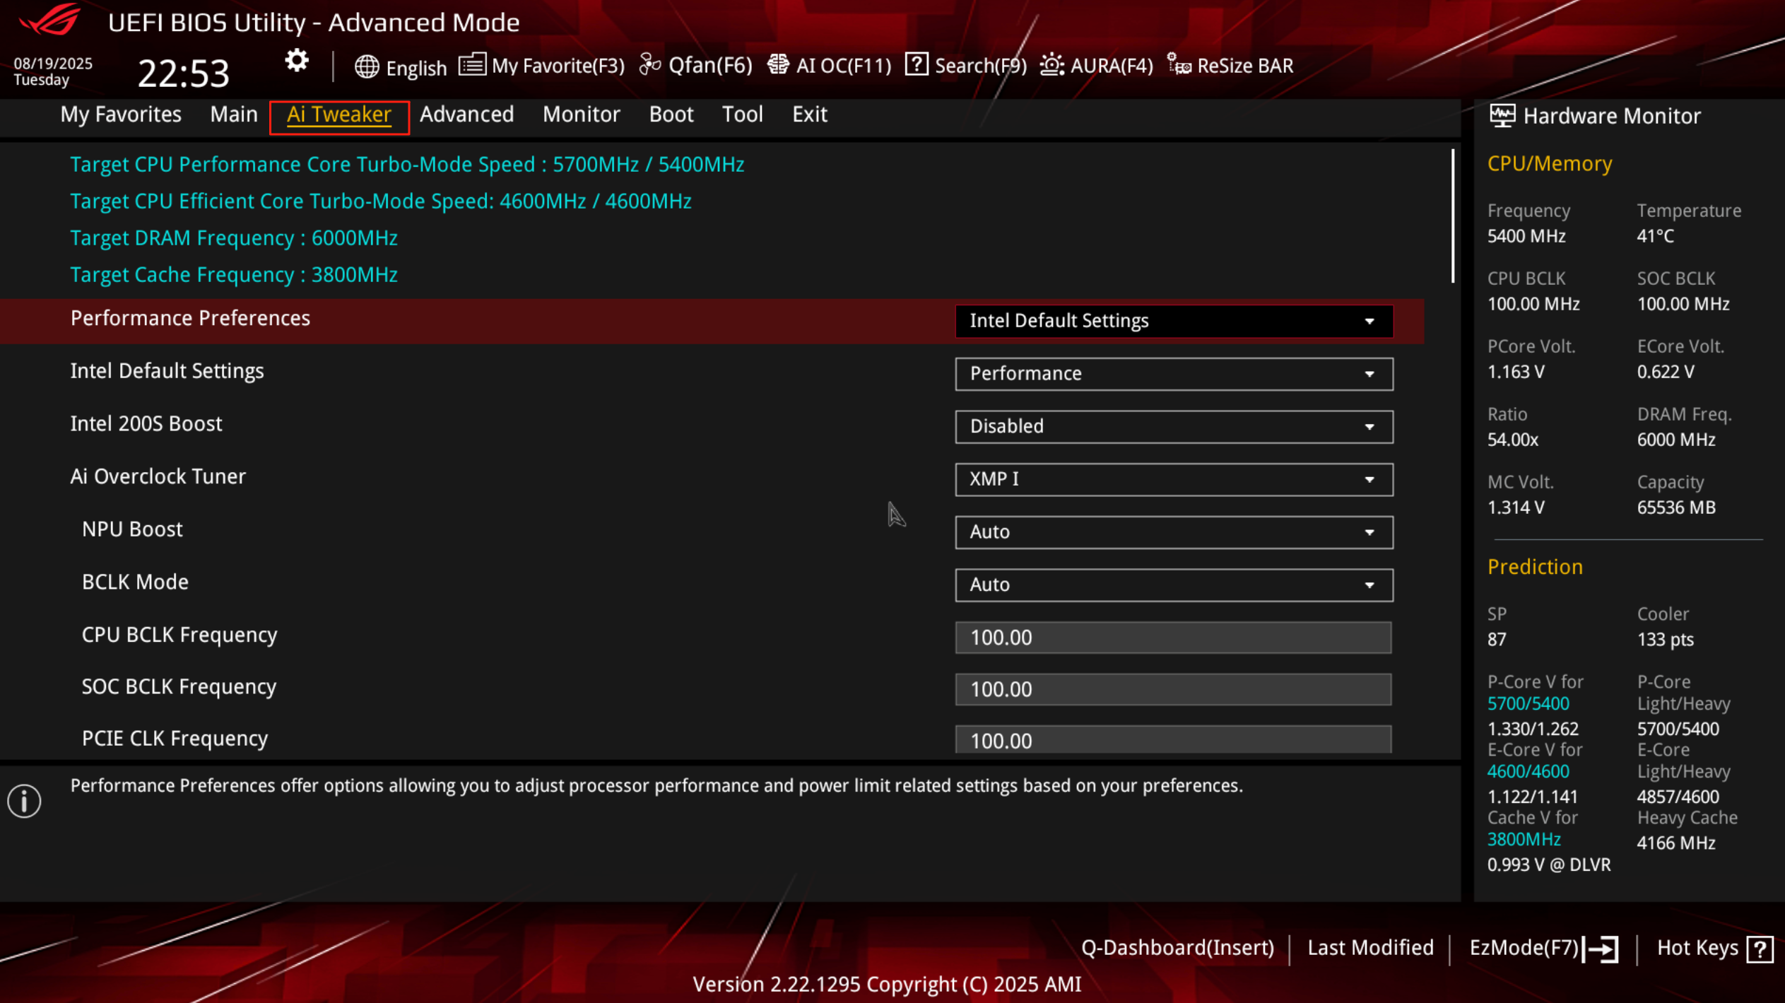Screen dimensions: 1785x1003
Task: Click the 133 pts cooler score
Action: tap(1665, 640)
